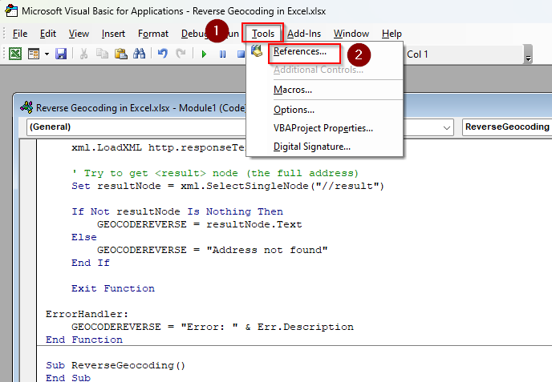Click the View Microsoft Excel toolbar icon
Viewport: 552px width, 382px height.
click(x=15, y=54)
